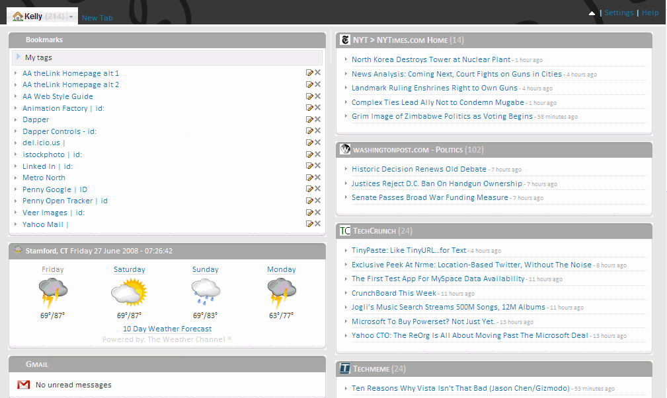Edit the Metro North bookmark
Viewport: 667px width, 398px height.
pyautogui.click(x=309, y=178)
